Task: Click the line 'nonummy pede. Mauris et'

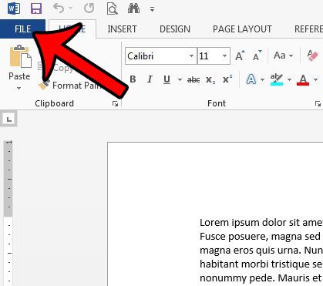Action: 261,278
